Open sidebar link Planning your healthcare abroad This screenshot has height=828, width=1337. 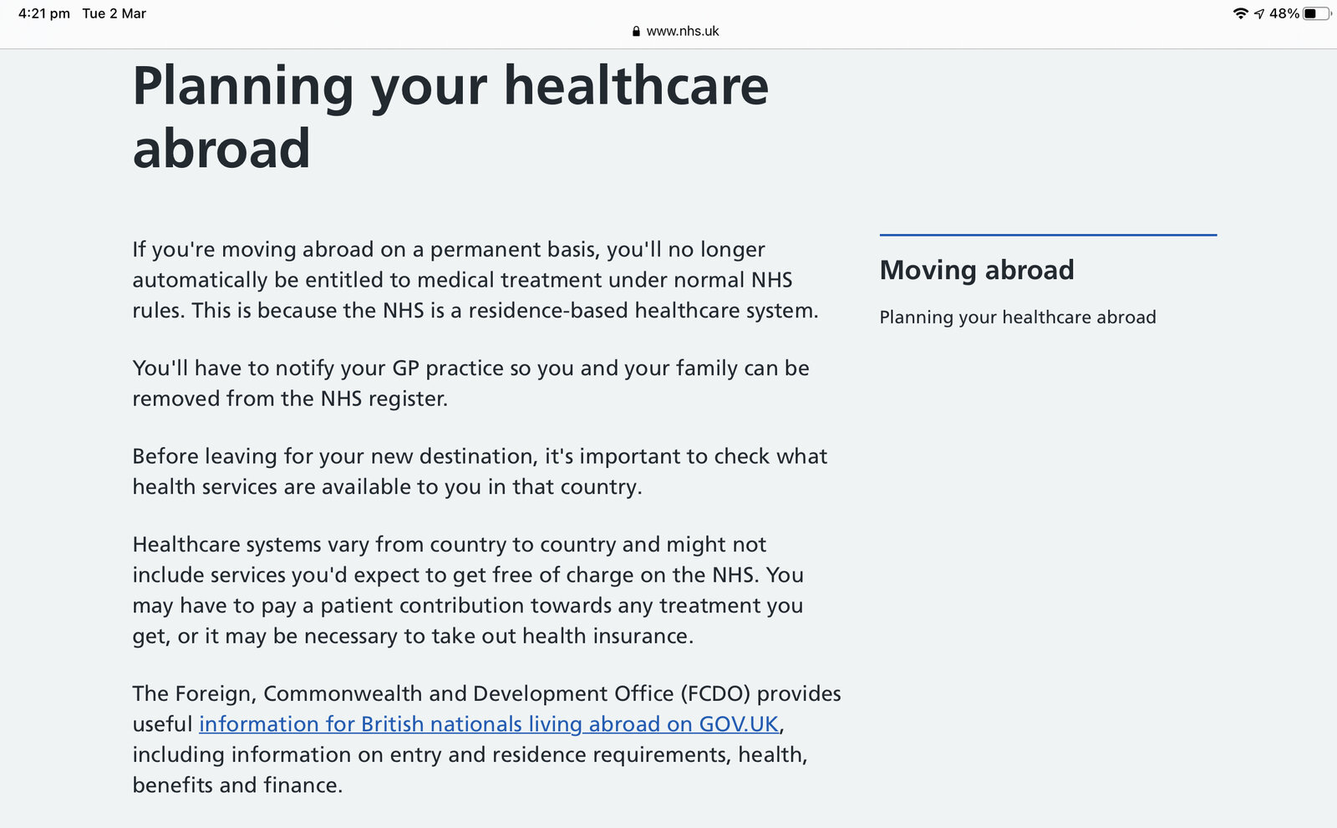(x=1017, y=317)
